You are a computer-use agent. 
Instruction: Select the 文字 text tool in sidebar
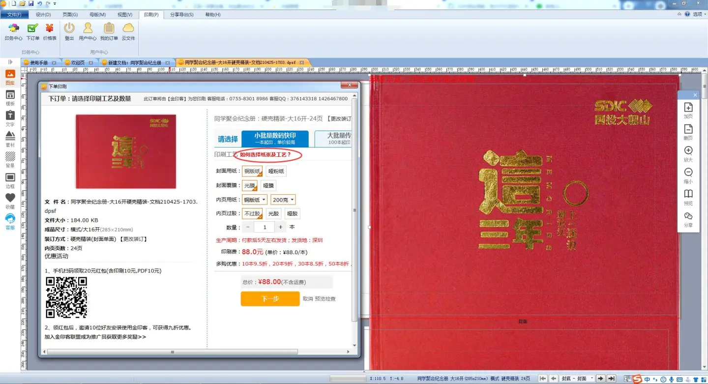[10, 119]
